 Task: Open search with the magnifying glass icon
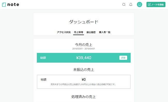point(124,4)
